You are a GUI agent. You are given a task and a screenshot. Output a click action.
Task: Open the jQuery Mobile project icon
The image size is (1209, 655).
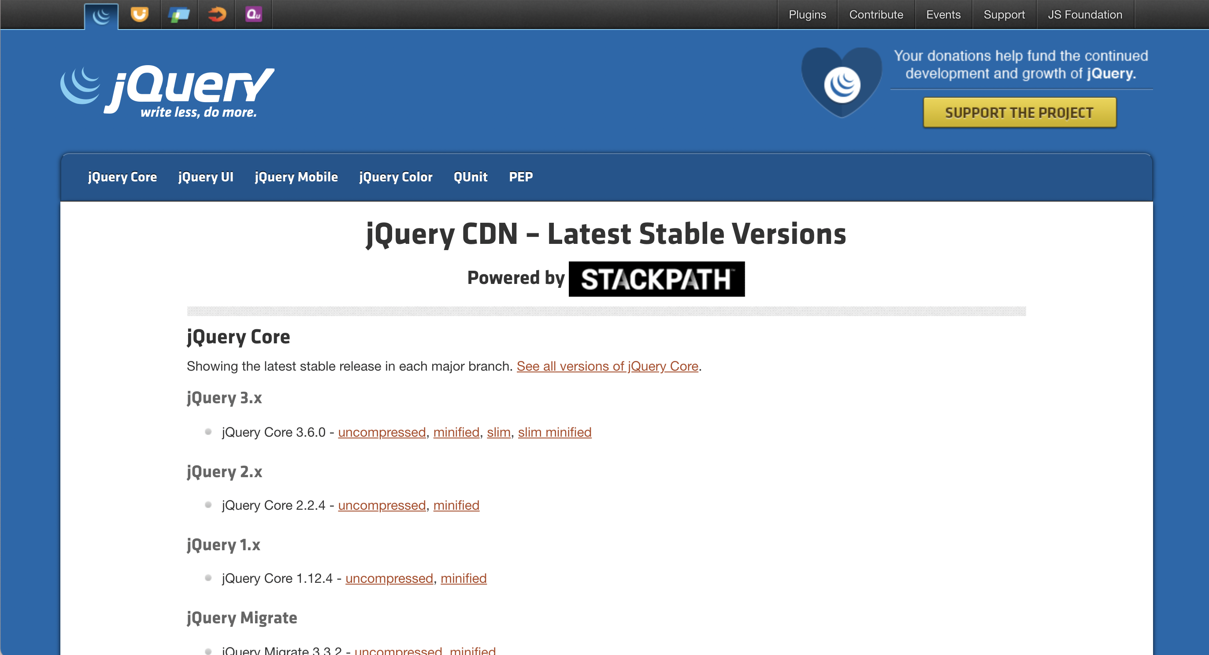click(x=179, y=15)
